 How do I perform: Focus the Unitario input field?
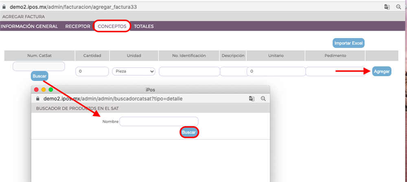pyautogui.click(x=276, y=71)
